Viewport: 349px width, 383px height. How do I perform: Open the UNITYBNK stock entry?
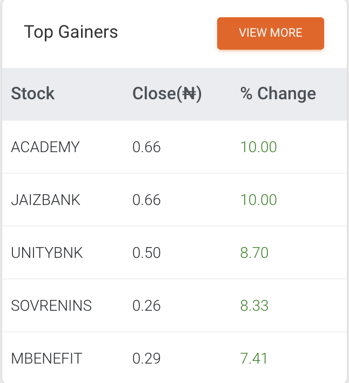pos(46,252)
